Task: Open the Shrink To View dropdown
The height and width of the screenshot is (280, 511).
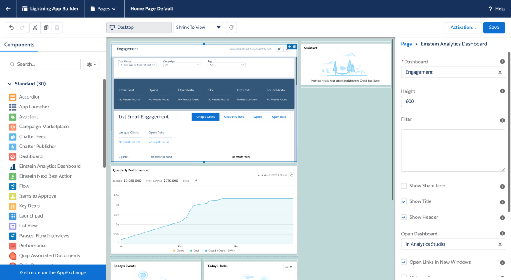Action: point(198,28)
